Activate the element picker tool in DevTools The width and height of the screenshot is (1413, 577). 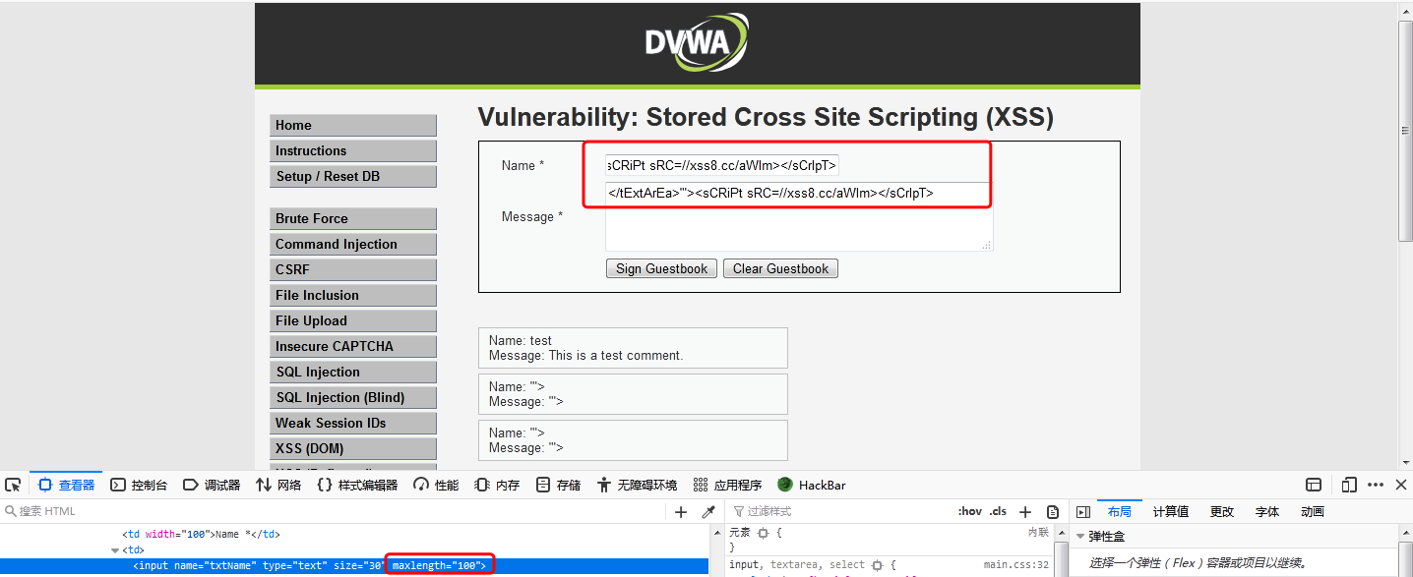(x=13, y=485)
